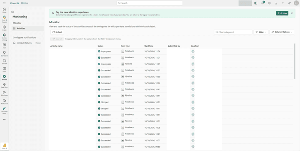
Task: Collapse the Monitoring navigation pane
Action: (x=12, y=12)
